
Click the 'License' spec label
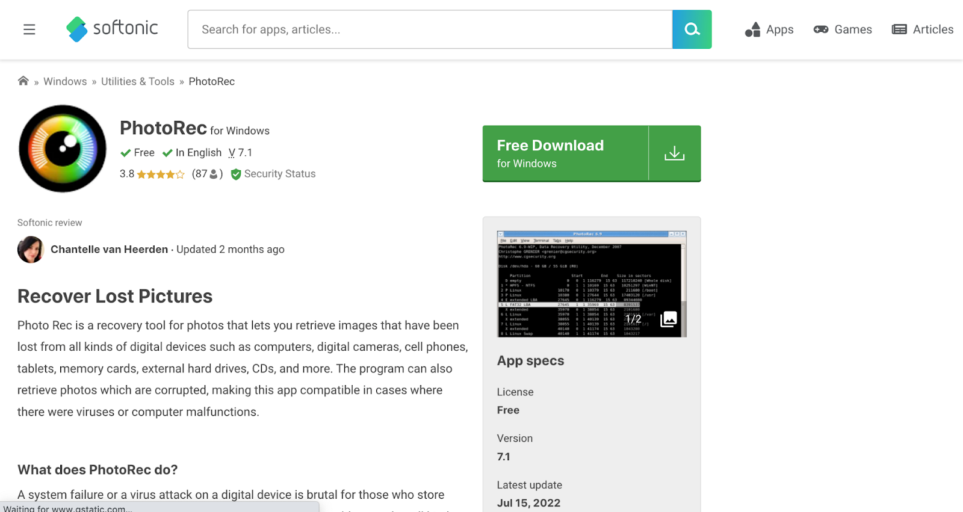point(515,392)
